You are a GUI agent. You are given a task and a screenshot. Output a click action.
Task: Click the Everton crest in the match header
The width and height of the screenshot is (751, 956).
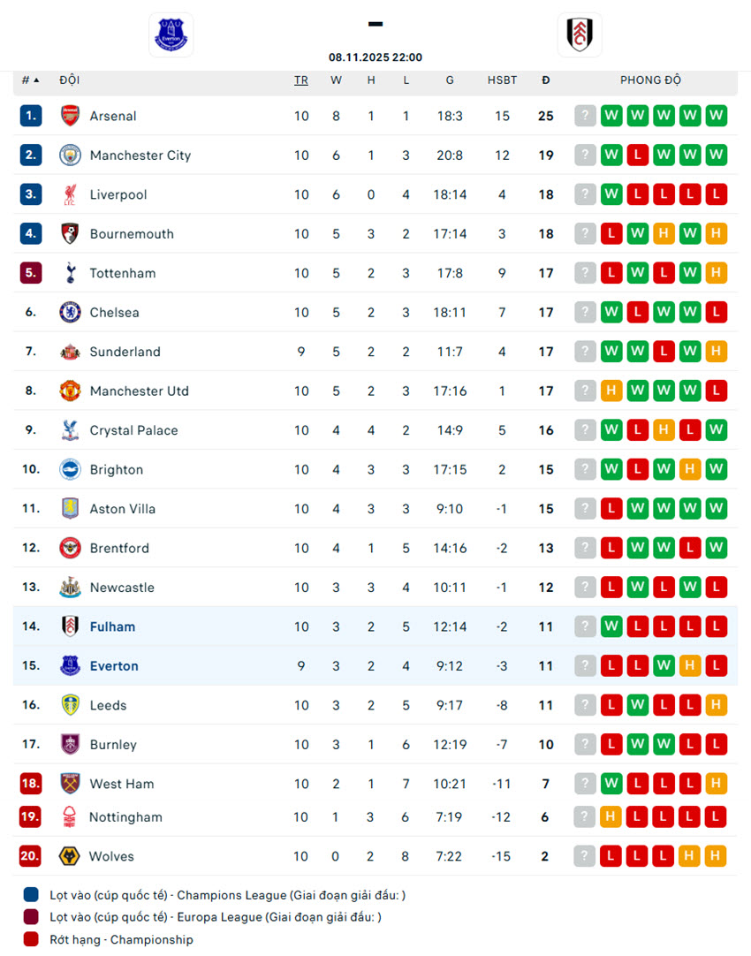coord(171,35)
